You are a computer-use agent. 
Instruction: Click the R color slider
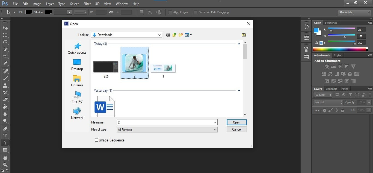click(x=341, y=29)
